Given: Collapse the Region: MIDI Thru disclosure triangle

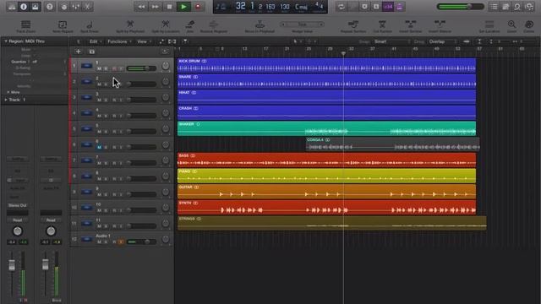Looking at the screenshot, I should [x=6, y=41].
